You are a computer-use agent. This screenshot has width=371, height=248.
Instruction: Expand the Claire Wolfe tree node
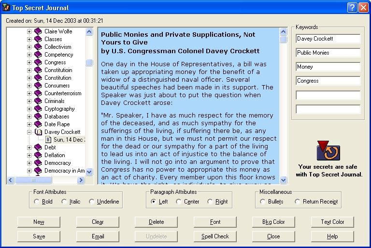click(29, 31)
